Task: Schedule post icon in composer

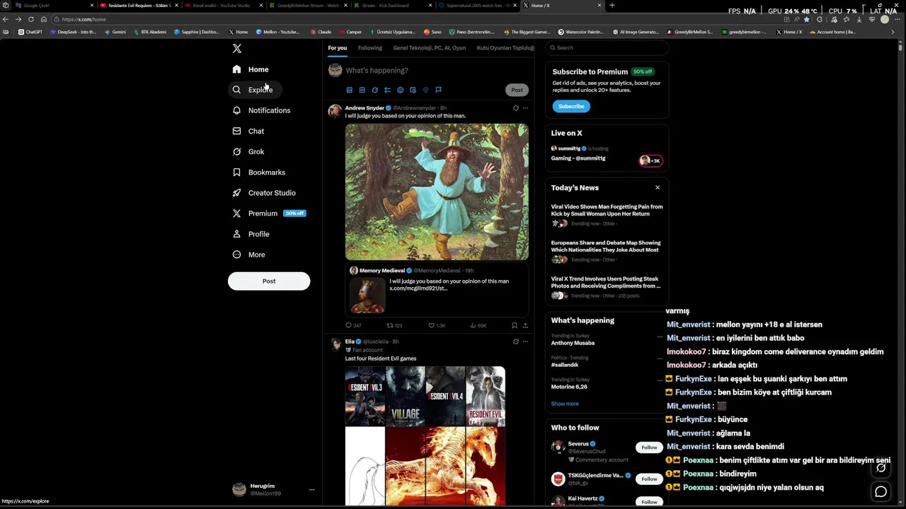Action: [x=413, y=90]
